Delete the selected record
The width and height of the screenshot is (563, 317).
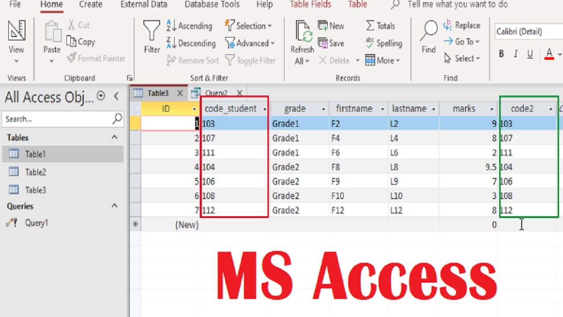tap(334, 60)
